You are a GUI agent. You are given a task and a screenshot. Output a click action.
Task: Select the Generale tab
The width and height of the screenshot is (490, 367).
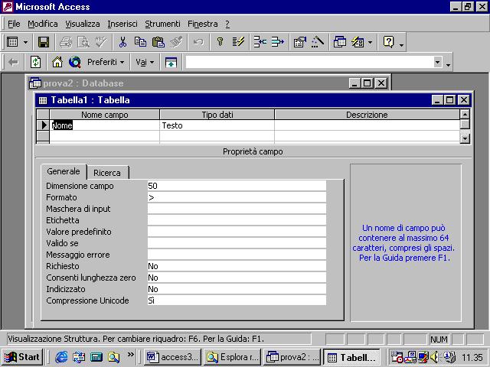(64, 171)
